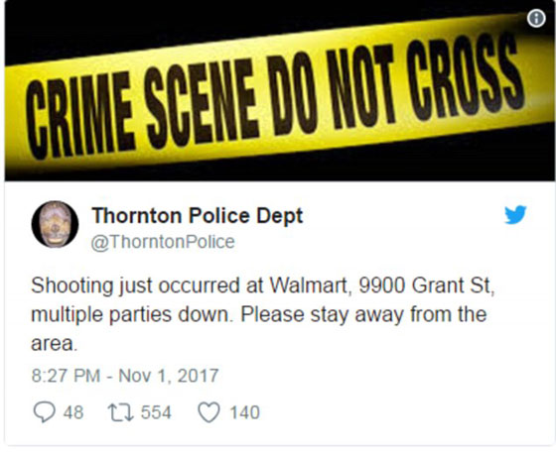Click the reply count 48
Screen dimensions: 556x454
pyautogui.click(x=73, y=413)
